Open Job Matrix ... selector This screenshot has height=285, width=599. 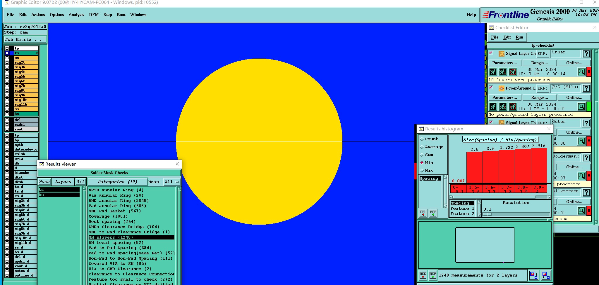click(25, 40)
